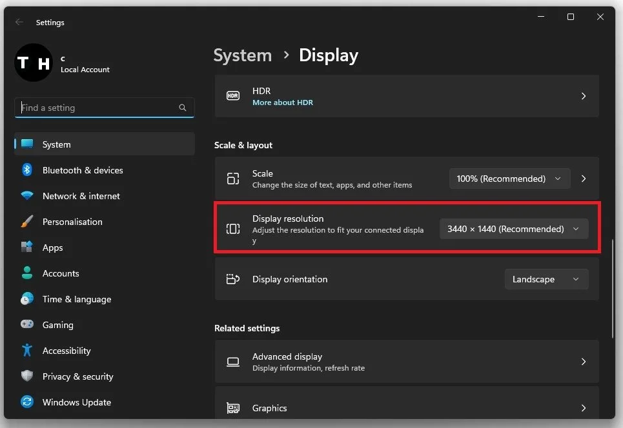Click the HDR badge icon
This screenshot has height=428, width=623.
(x=233, y=95)
